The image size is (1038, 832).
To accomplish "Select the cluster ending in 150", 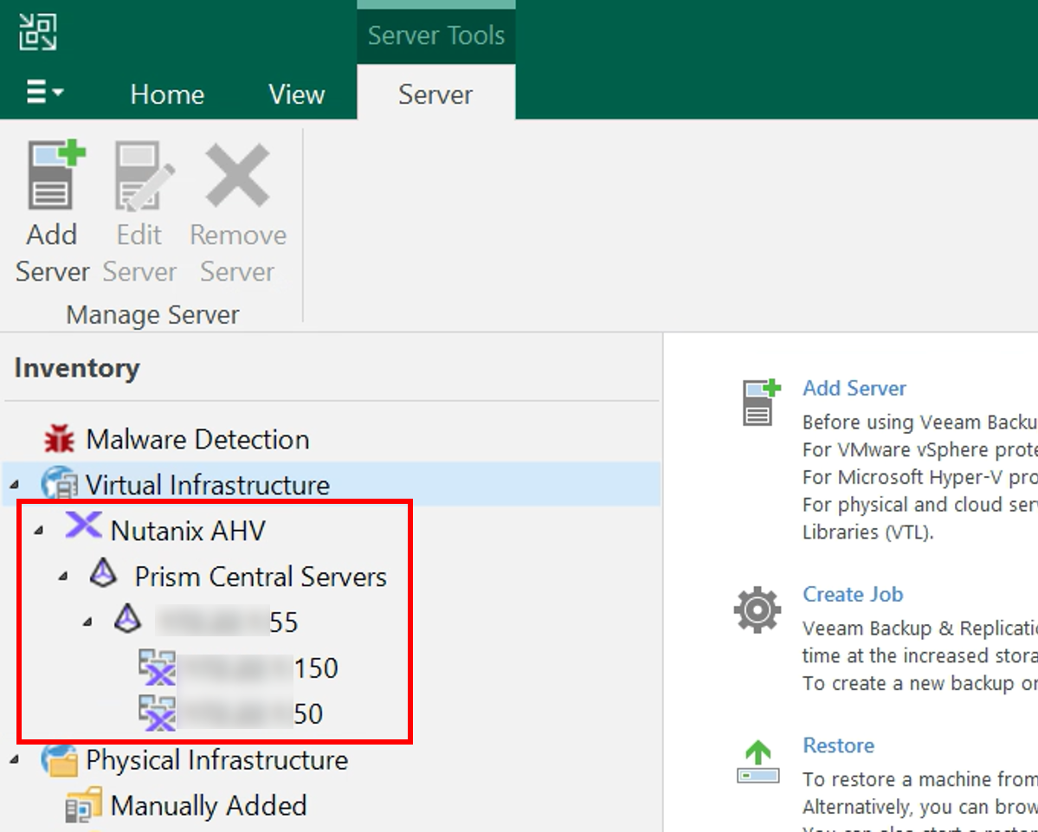I will (x=259, y=668).
